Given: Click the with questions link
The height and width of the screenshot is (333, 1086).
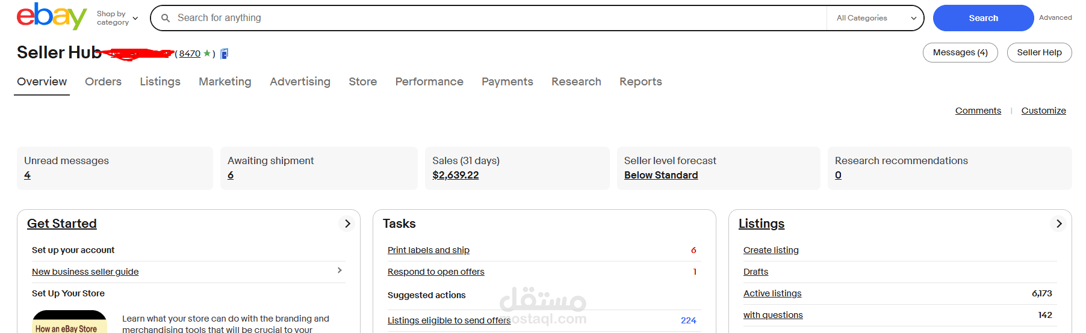Looking at the screenshot, I should click(773, 315).
